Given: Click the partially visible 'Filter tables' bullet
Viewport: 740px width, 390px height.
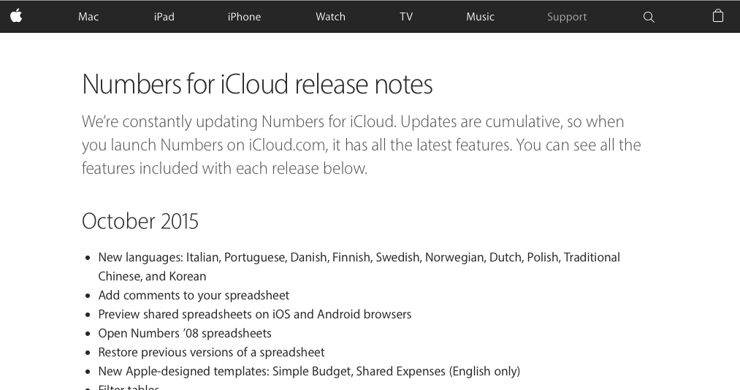Looking at the screenshot, I should click(129, 386).
